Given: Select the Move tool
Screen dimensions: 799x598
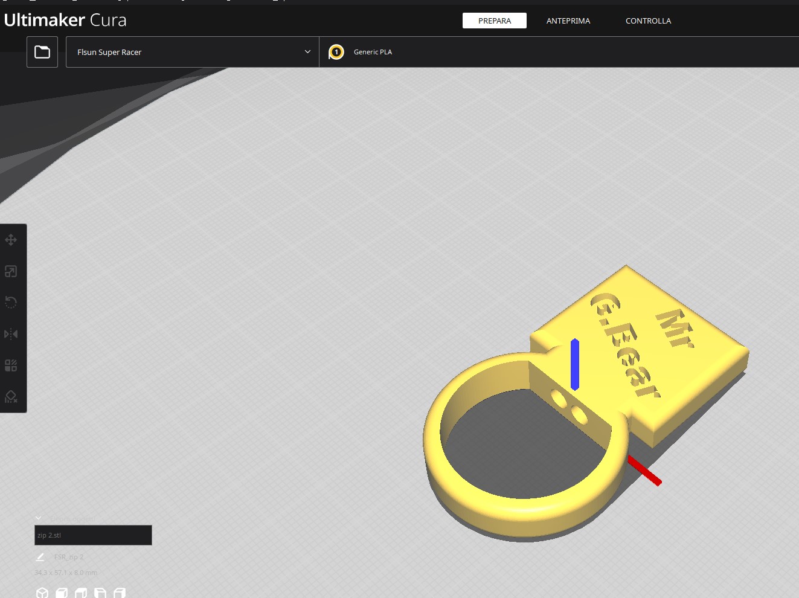Looking at the screenshot, I should point(11,240).
